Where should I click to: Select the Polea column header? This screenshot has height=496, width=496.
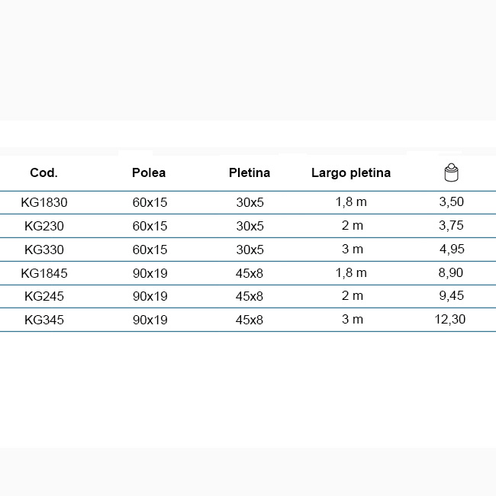(x=149, y=172)
